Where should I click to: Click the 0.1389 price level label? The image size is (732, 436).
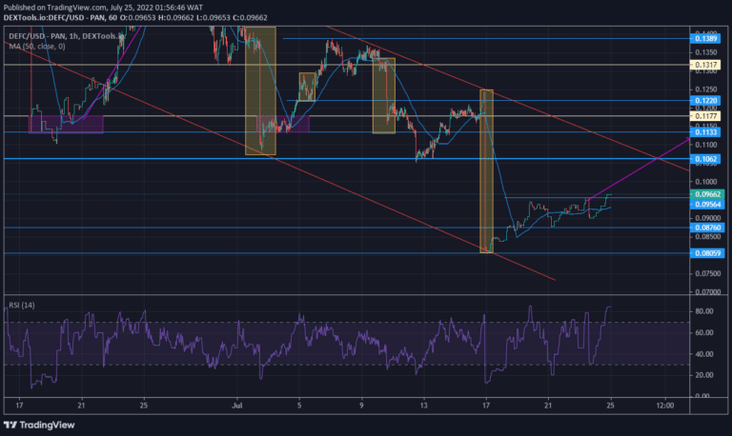[705, 39]
